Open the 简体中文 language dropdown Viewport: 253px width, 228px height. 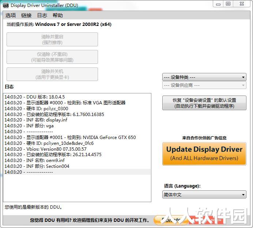coord(204,194)
